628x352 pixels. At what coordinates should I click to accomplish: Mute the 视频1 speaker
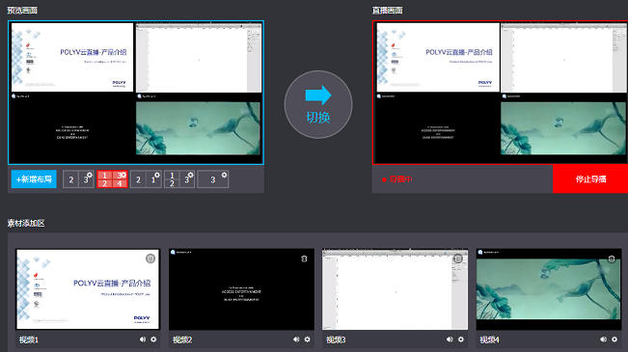pyautogui.click(x=143, y=339)
